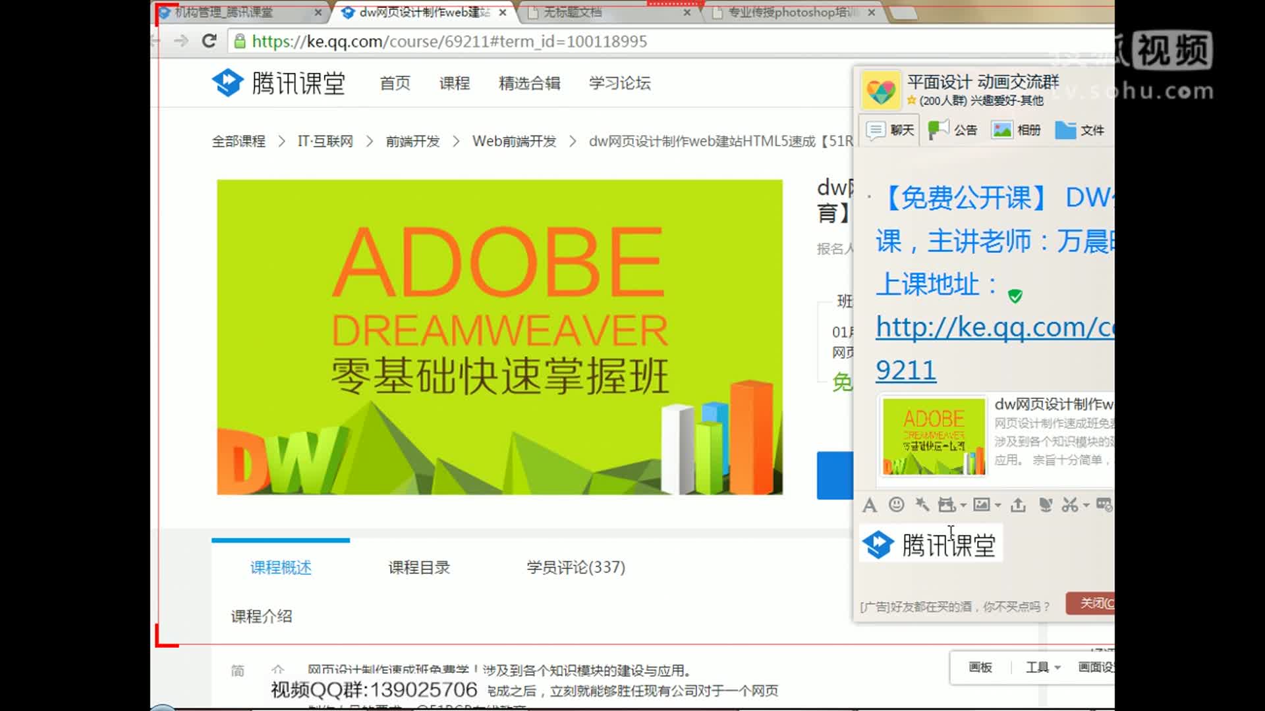Open the http://ke.qq.com course link in chat

[994, 349]
